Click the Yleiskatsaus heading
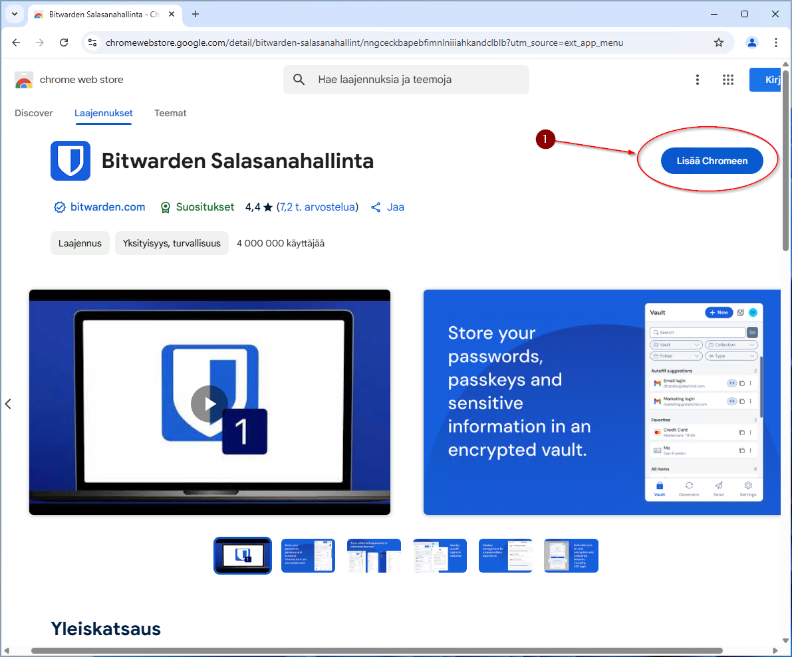 (106, 628)
